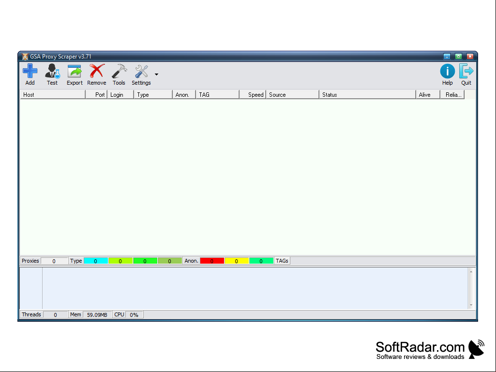Click the yellow-green Type count swatch

(120, 261)
